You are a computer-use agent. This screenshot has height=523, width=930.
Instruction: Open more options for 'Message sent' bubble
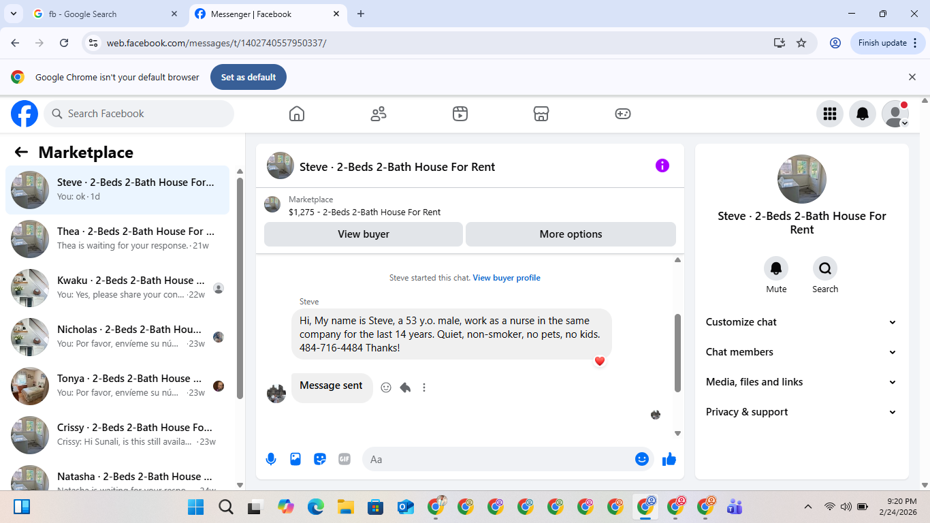point(424,387)
